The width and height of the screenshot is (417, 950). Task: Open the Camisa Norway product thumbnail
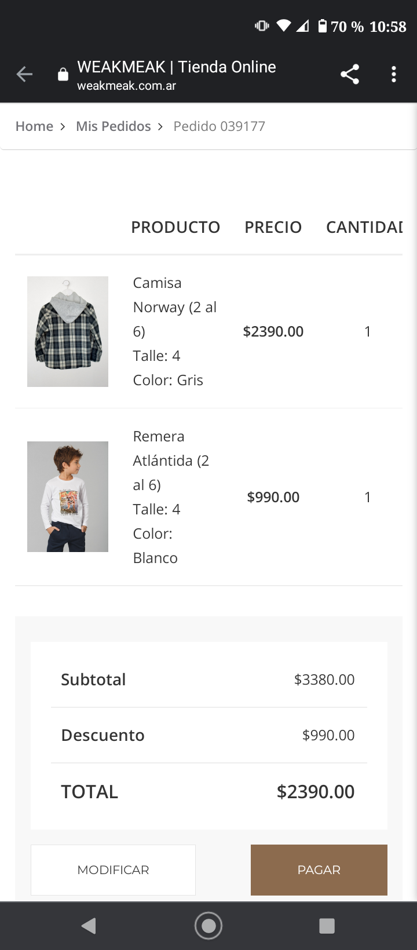click(68, 331)
